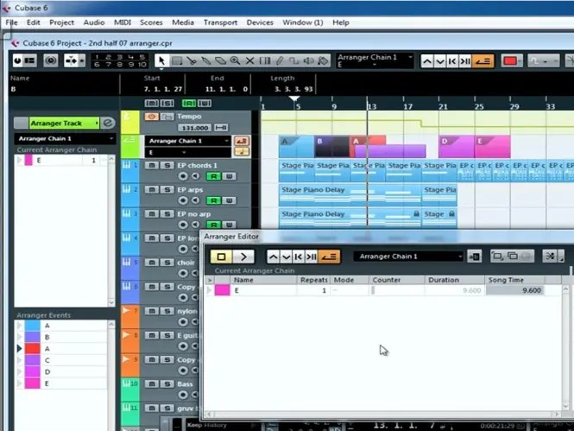Image resolution: width=574 pixels, height=431 pixels.
Task: Open Arranger Chain 1 dropdown in main toolbar
Action: point(375,58)
